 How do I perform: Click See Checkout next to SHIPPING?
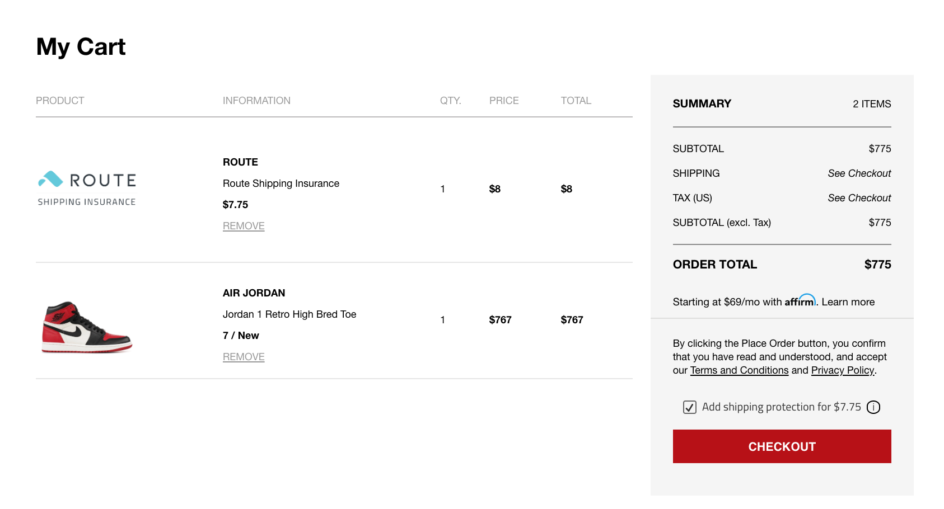coord(859,173)
